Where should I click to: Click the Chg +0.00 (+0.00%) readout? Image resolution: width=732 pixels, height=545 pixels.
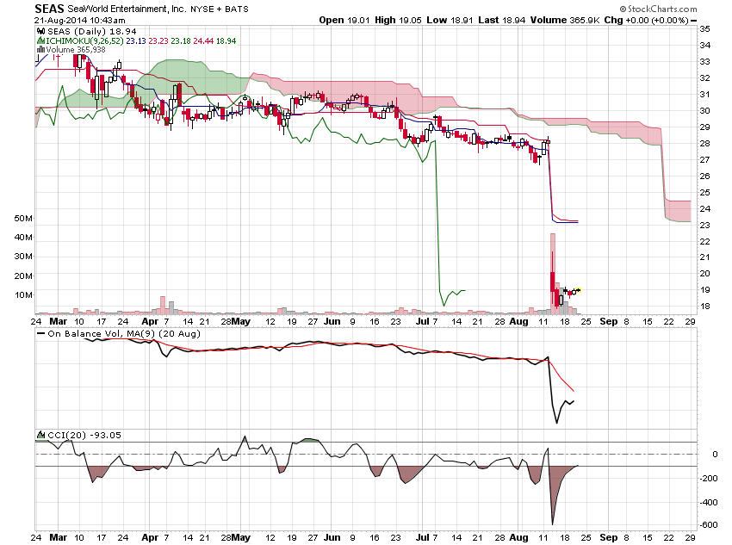(646, 20)
